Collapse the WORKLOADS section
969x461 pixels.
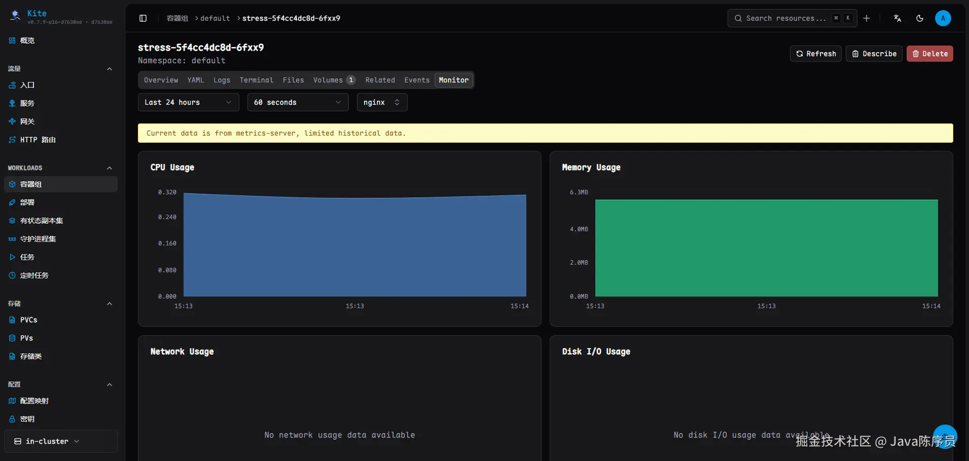[x=110, y=168]
